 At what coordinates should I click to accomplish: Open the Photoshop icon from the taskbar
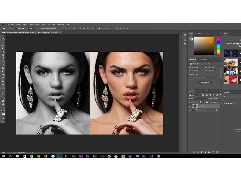(60, 156)
